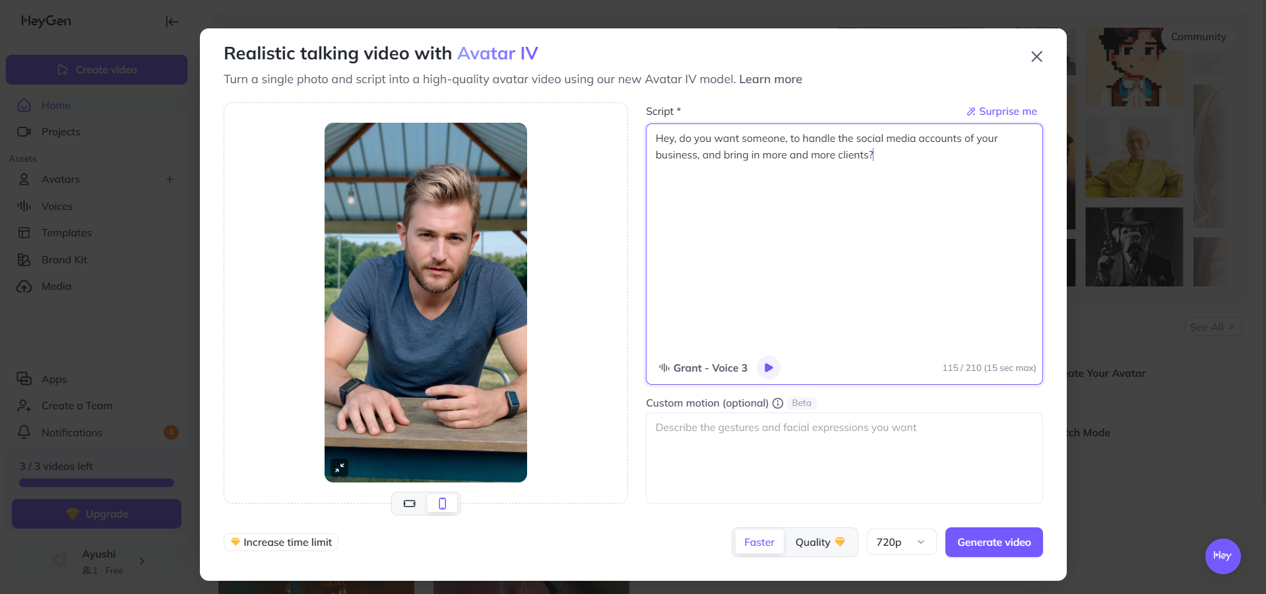Click the Community button
Image resolution: width=1266 pixels, height=594 pixels.
pyautogui.click(x=1198, y=37)
